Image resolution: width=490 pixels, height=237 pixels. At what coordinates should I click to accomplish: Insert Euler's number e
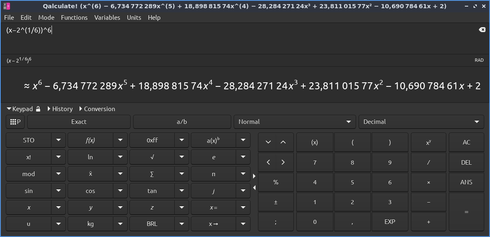point(214,157)
